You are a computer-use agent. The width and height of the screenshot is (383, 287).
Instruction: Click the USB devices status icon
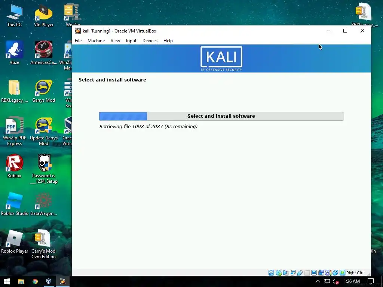pos(300,272)
